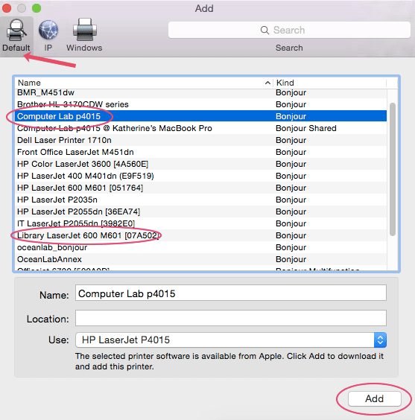Click the Add button
The image size is (415, 420).
coord(374,398)
